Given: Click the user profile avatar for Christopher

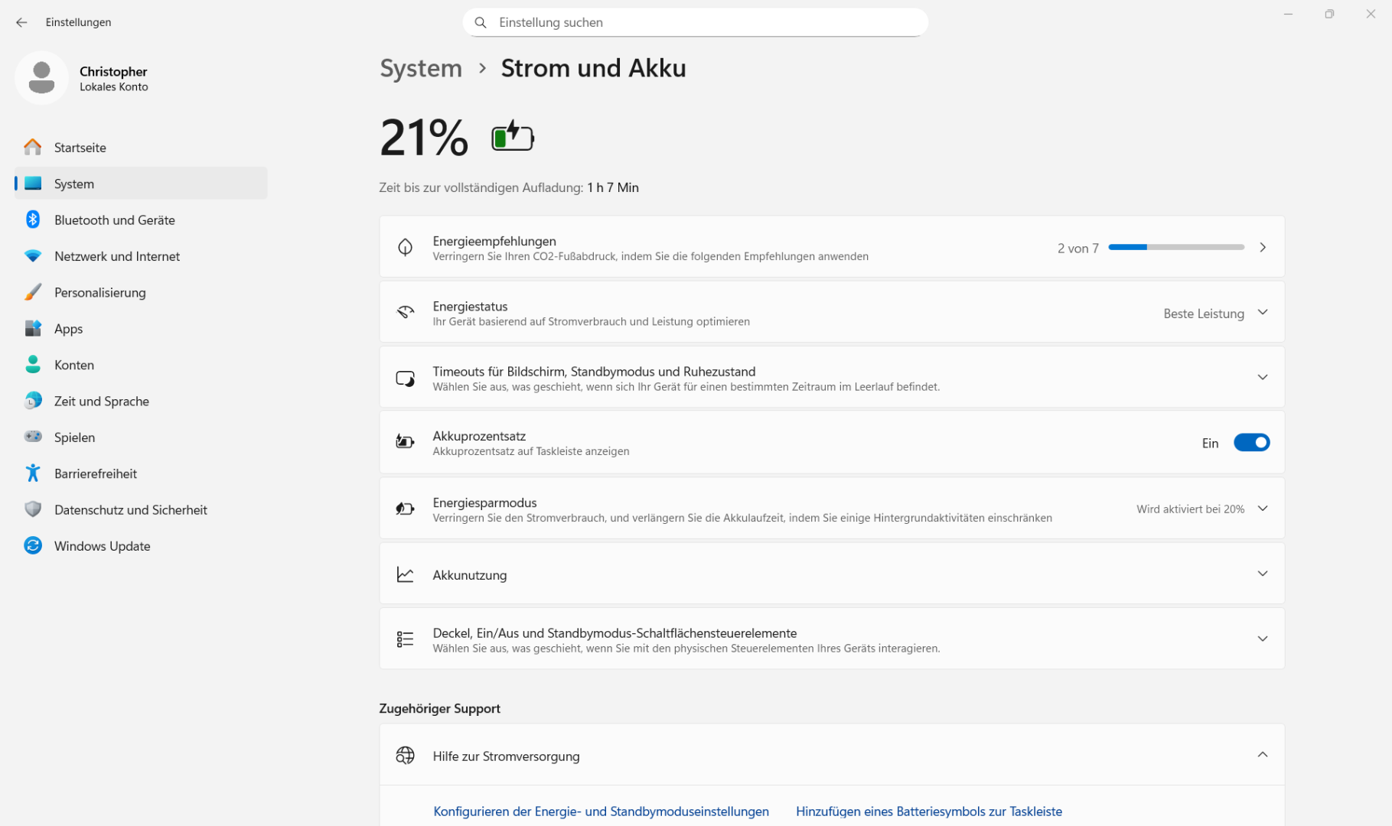Looking at the screenshot, I should click(x=41, y=78).
